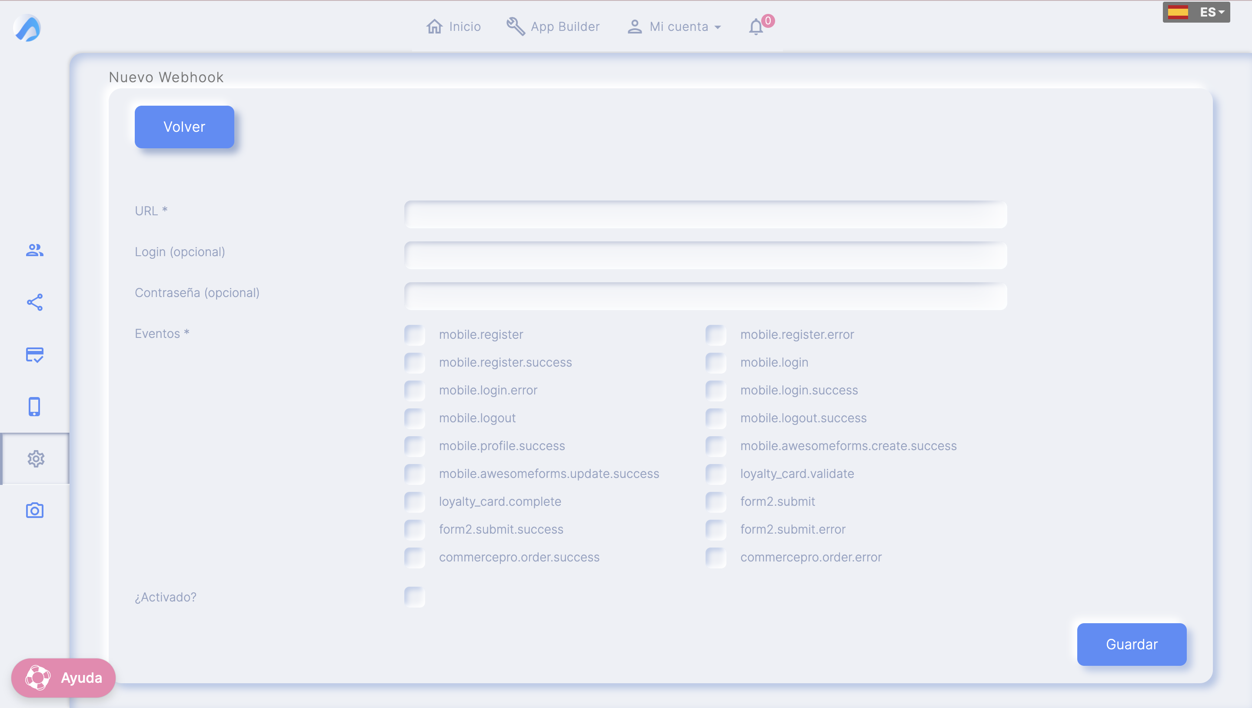Go to Inicio

click(x=453, y=26)
